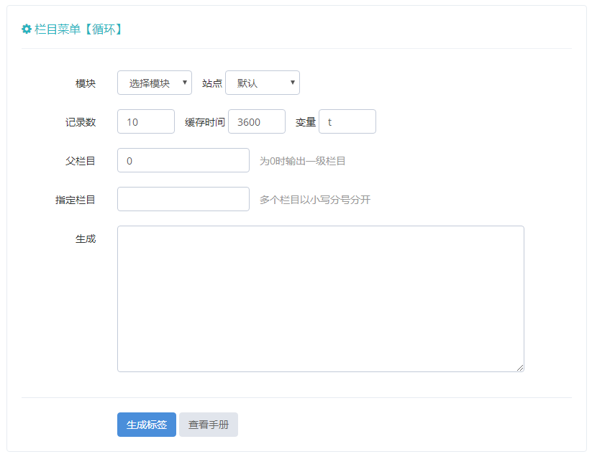Image resolution: width=592 pixels, height=467 pixels.
Task: Click the 指定栏目 field label
Action: (75, 200)
